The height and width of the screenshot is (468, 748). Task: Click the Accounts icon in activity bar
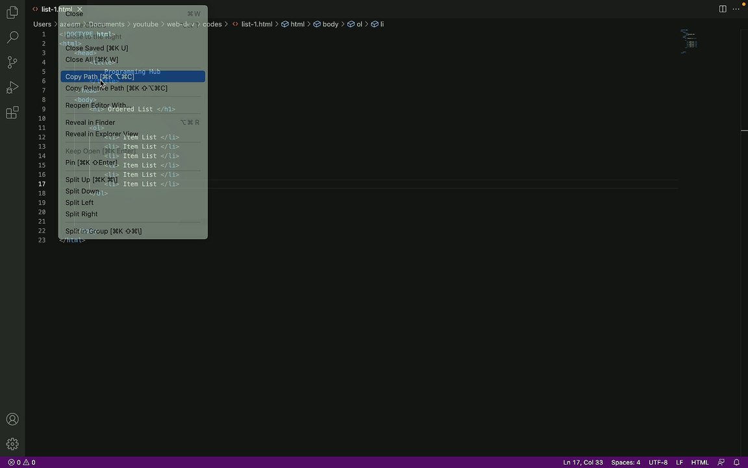(12, 419)
